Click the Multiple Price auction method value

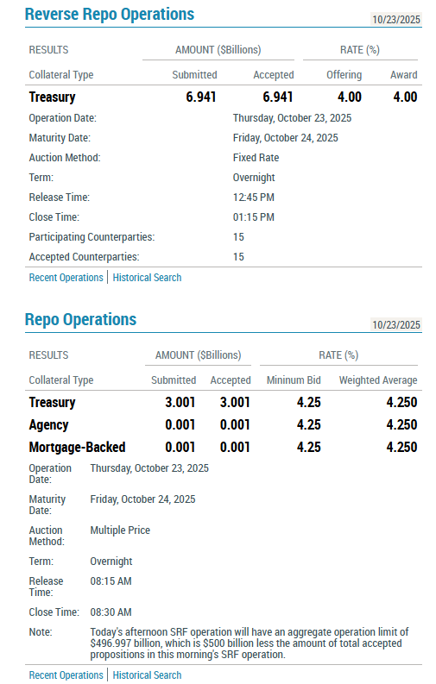click(x=120, y=530)
